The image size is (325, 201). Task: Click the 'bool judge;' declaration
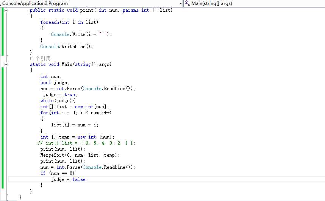55,83
